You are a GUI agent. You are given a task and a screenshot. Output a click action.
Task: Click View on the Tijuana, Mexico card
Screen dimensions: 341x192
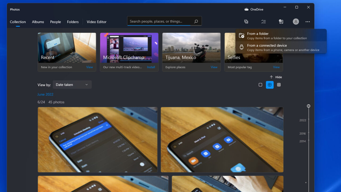(x=214, y=67)
